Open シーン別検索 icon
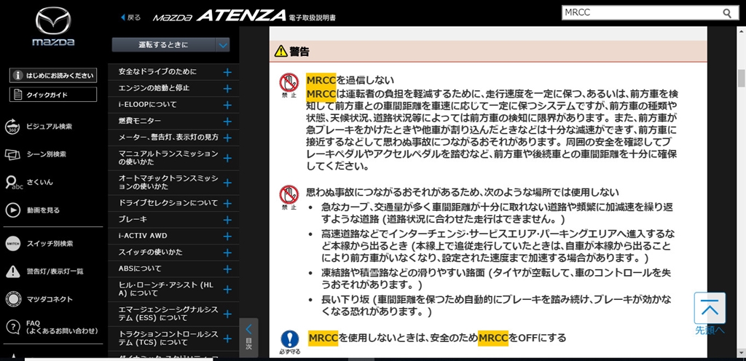 coord(12,154)
